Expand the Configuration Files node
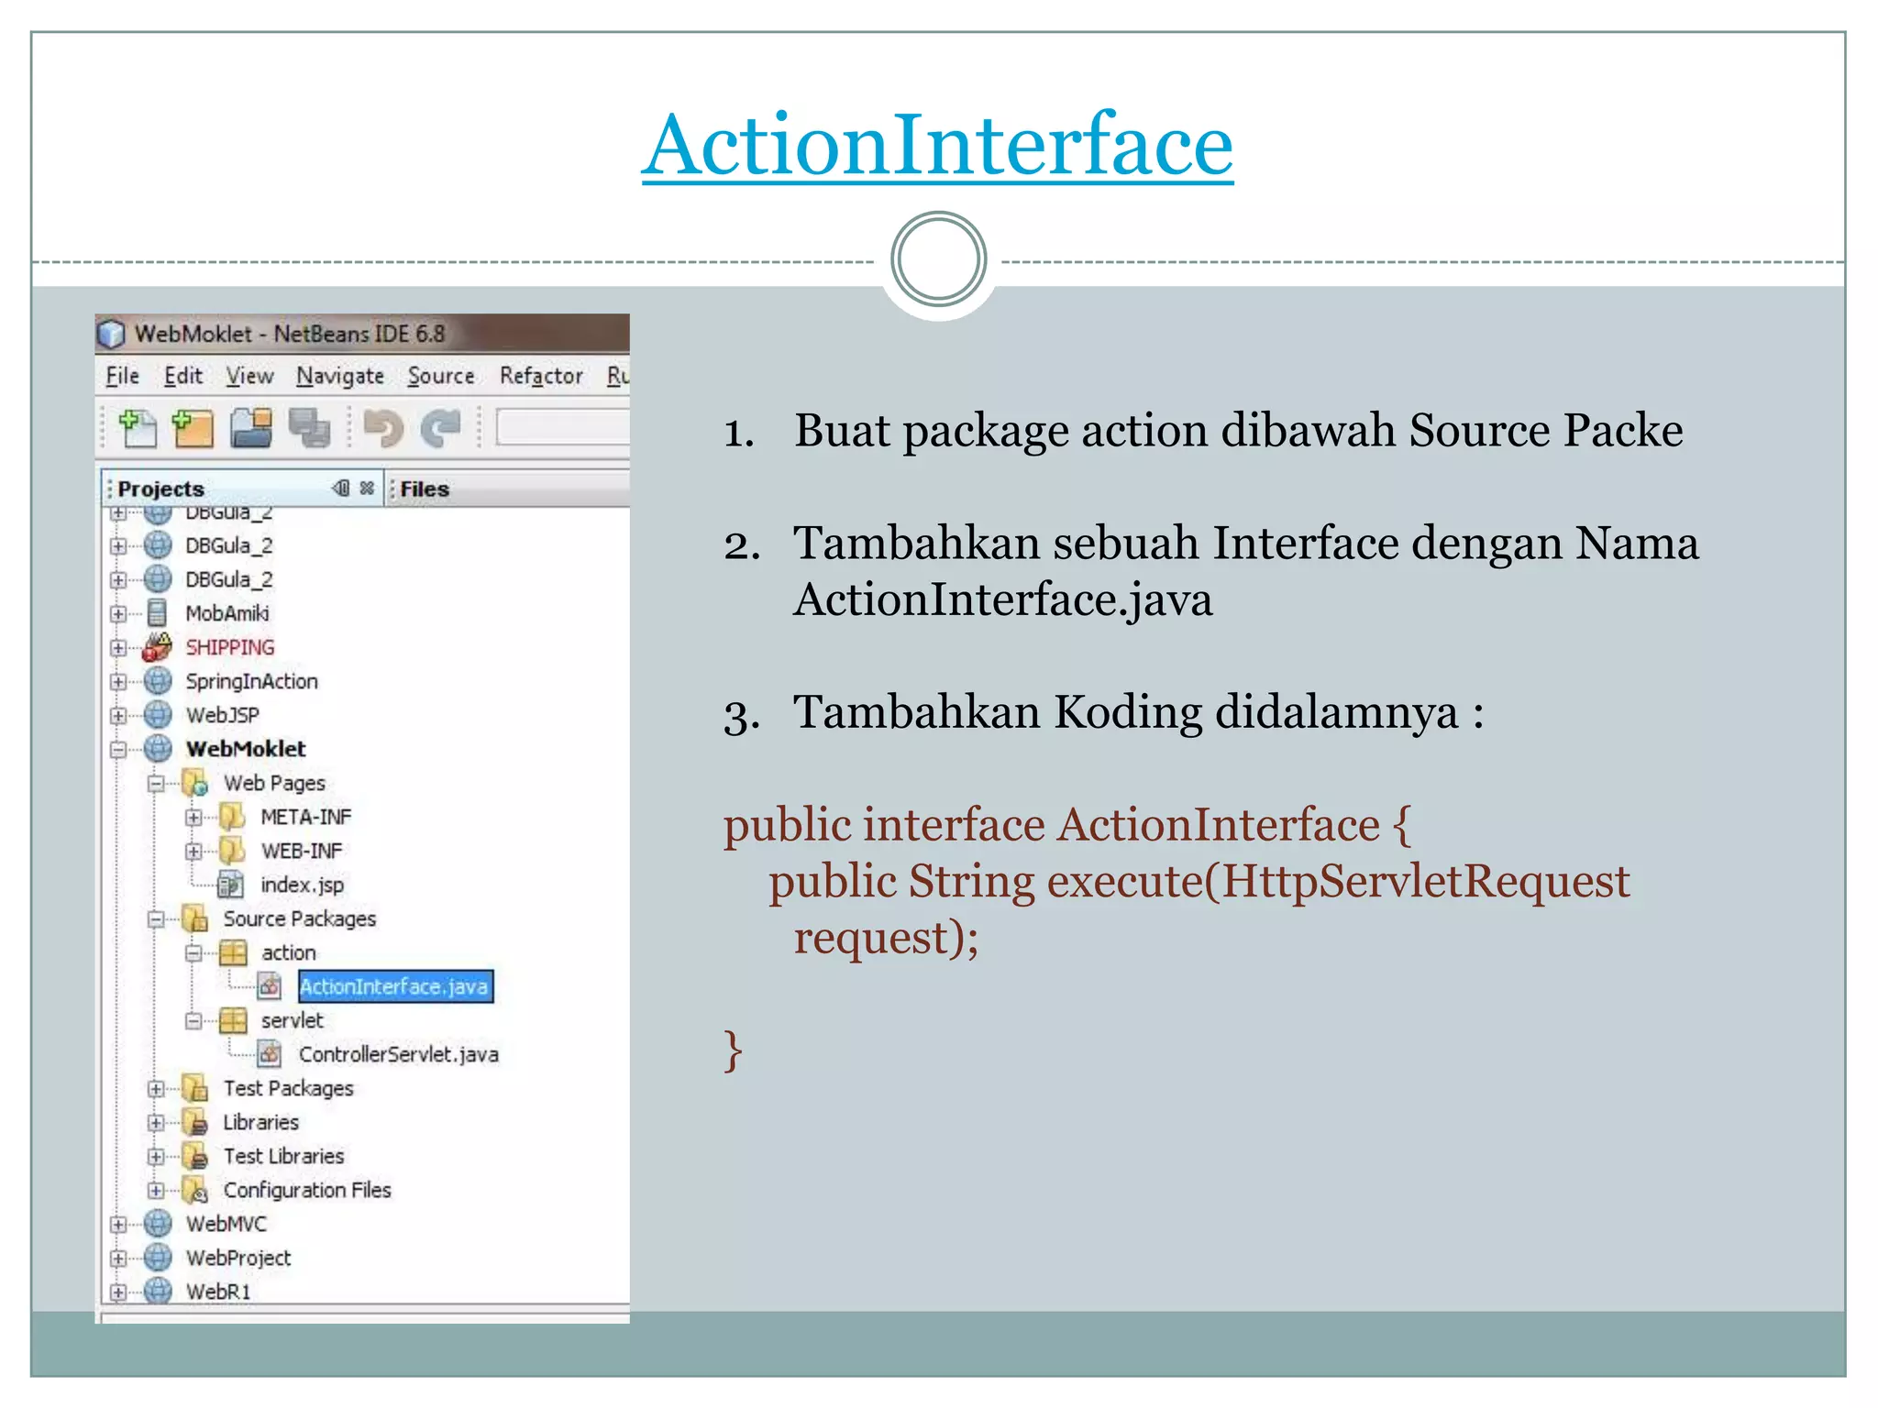 (x=156, y=1191)
